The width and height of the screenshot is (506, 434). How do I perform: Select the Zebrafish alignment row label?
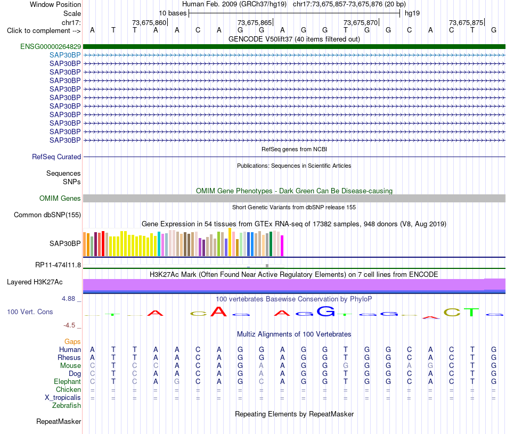pos(67,405)
